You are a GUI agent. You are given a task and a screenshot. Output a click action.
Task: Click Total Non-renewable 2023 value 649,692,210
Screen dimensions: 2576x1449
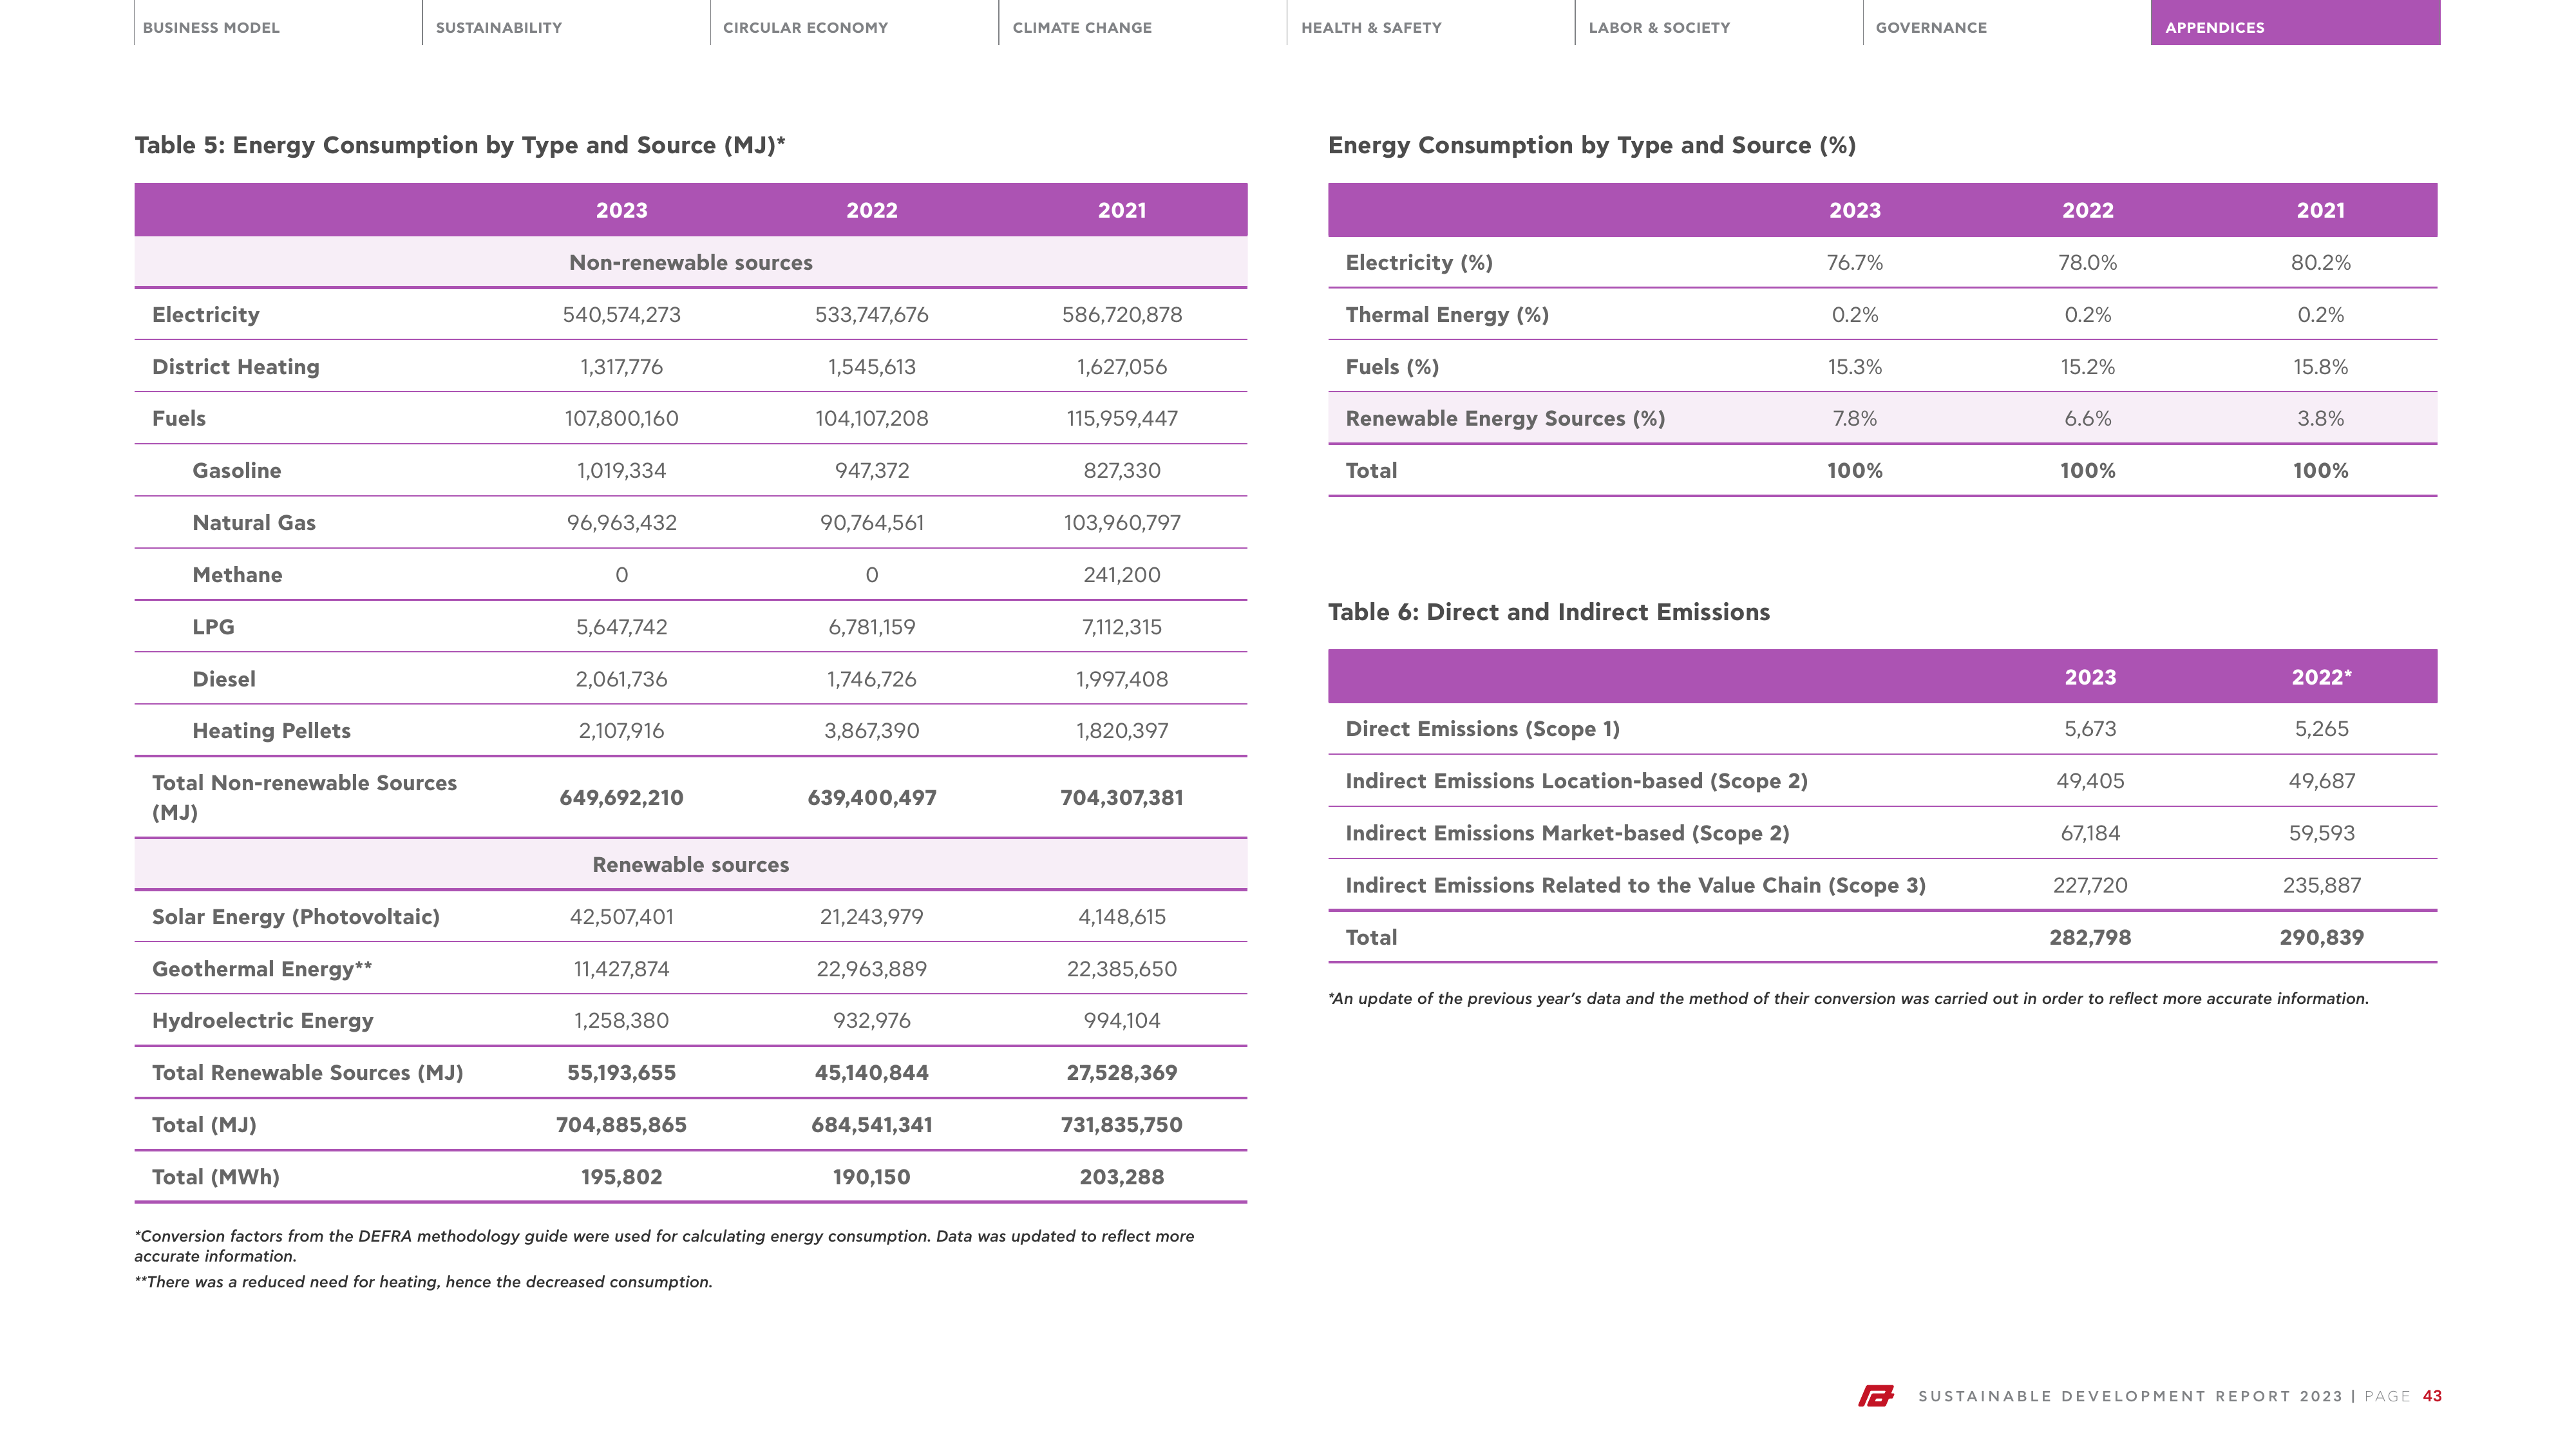[x=621, y=798]
